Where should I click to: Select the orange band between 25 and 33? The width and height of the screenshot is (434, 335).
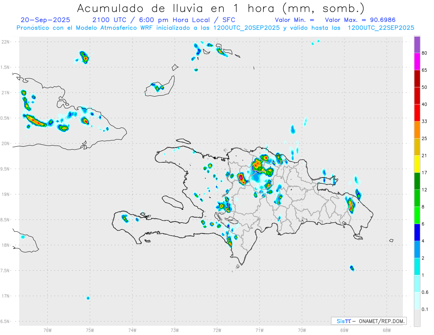coord(417,130)
